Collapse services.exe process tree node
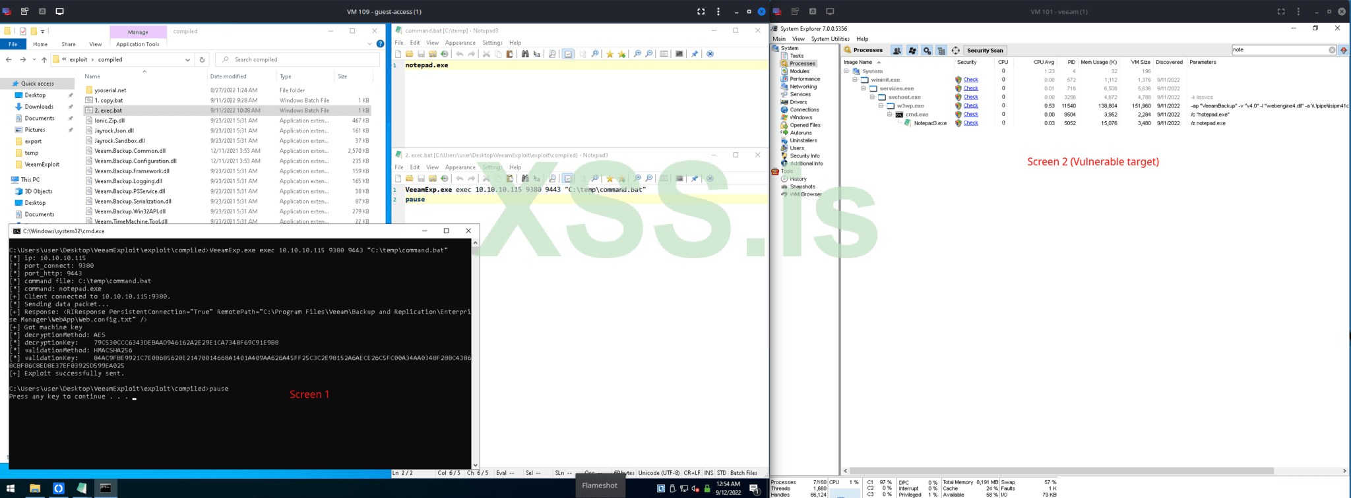The width and height of the screenshot is (1351, 498). tap(864, 88)
